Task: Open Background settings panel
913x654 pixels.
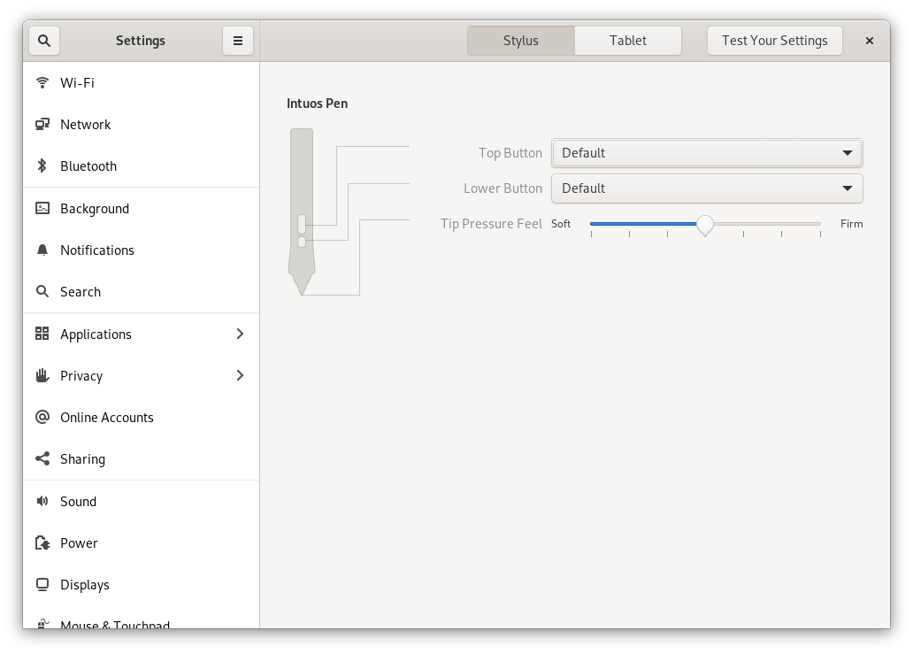Action: pyautogui.click(x=141, y=209)
